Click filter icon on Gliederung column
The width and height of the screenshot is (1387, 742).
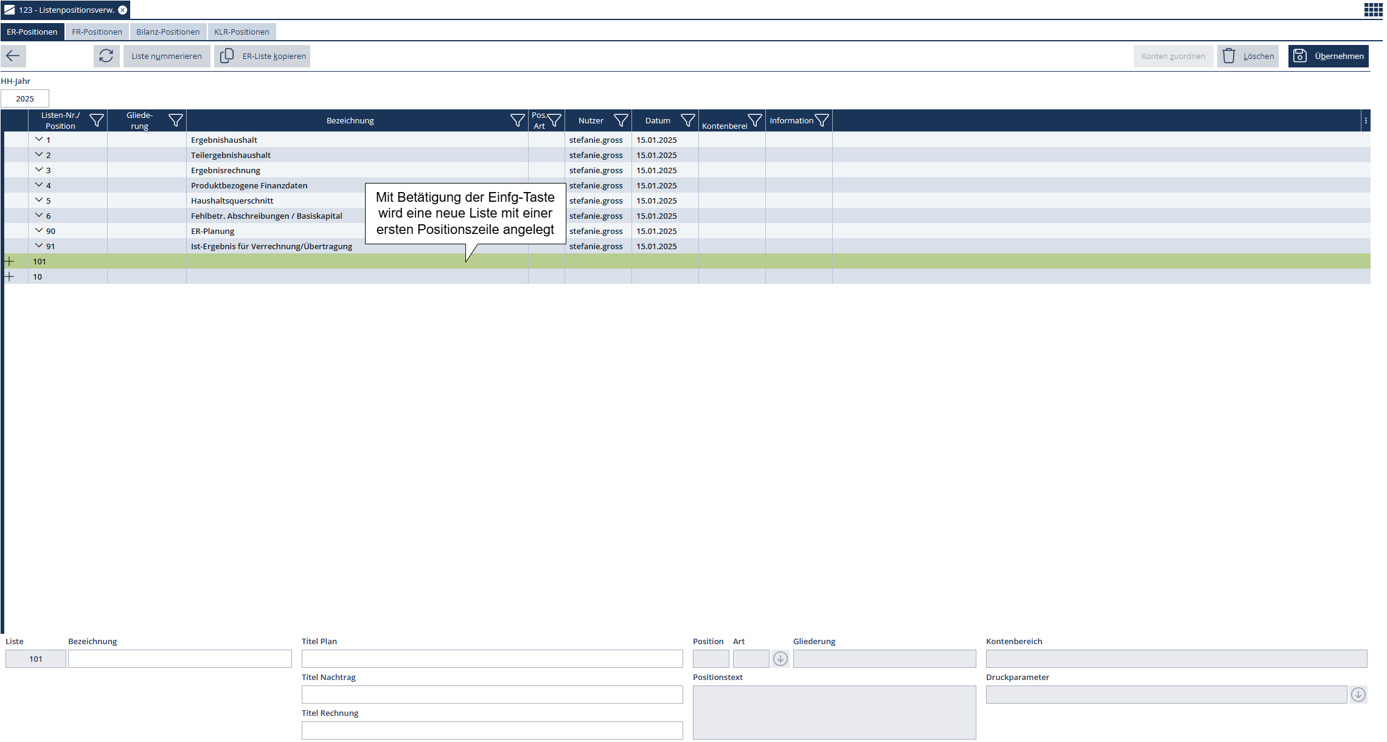coord(175,120)
